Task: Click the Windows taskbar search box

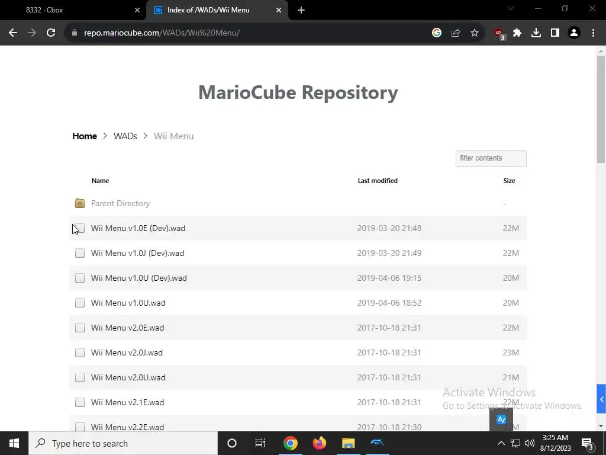Action: [123, 443]
